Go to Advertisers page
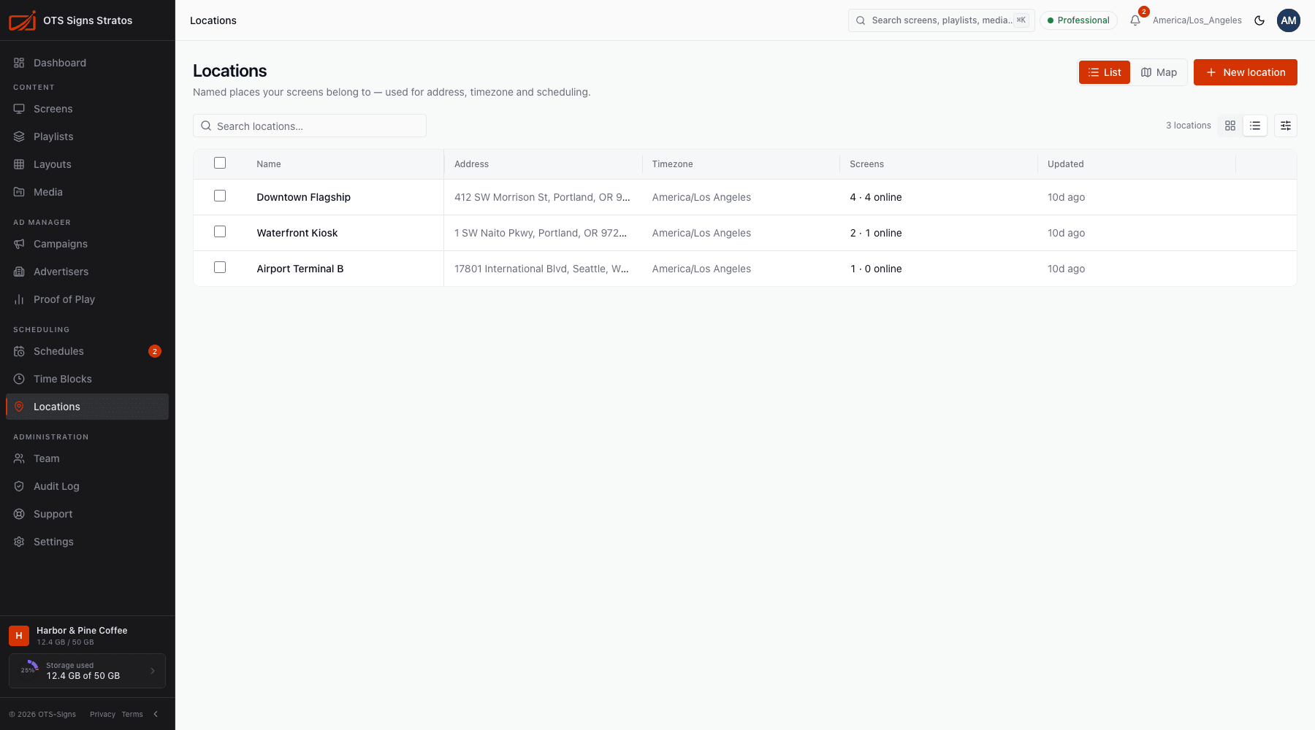The width and height of the screenshot is (1315, 730). [87, 272]
